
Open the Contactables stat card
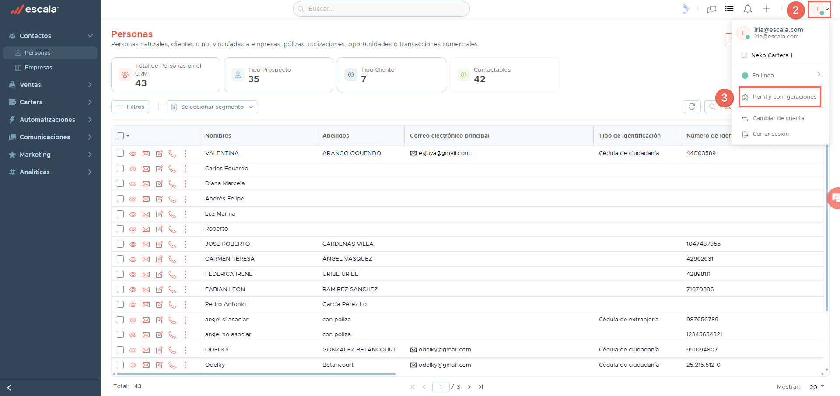coord(504,75)
